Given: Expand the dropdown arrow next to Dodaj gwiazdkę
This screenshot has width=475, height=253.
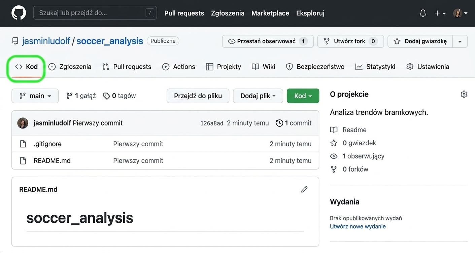Looking at the screenshot, I should pos(460,41).
